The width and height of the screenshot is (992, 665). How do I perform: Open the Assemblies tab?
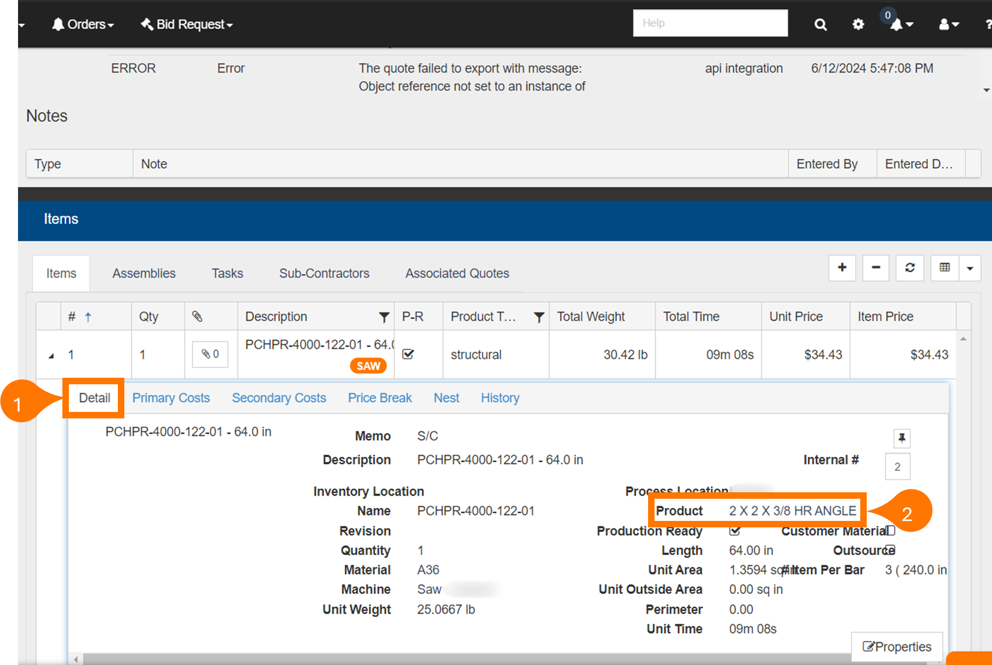[144, 273]
